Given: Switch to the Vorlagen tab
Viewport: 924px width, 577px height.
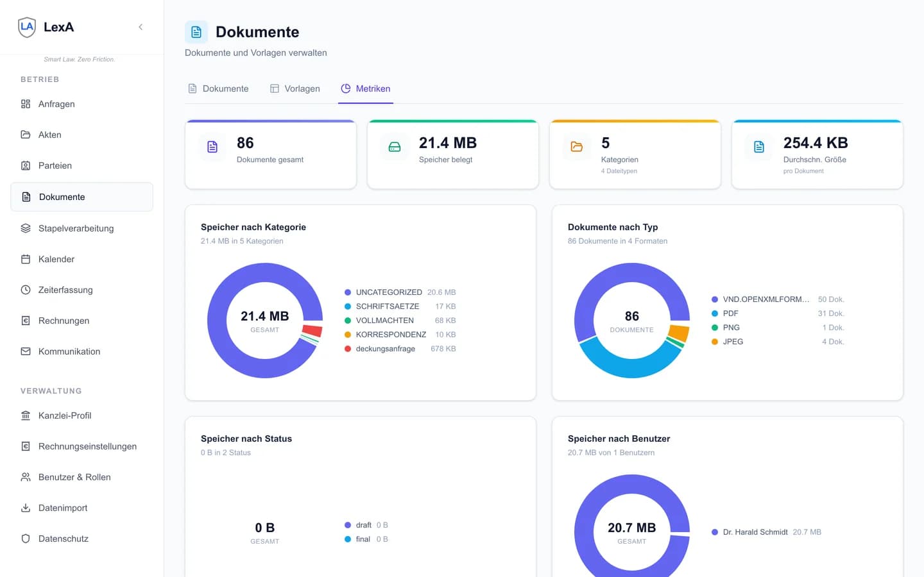Looking at the screenshot, I should click(295, 88).
